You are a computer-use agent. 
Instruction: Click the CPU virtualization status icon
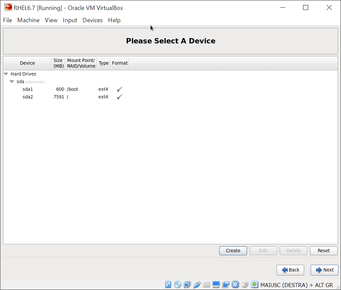(x=235, y=284)
